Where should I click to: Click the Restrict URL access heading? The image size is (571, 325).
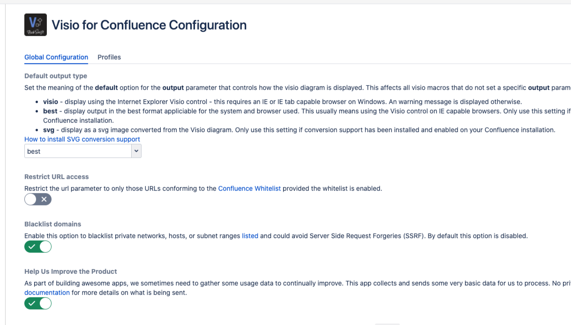56,177
